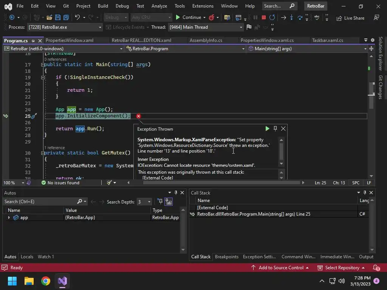Click the exception message scrollbar
This screenshot has height=290, width=387.
(x=281, y=151)
